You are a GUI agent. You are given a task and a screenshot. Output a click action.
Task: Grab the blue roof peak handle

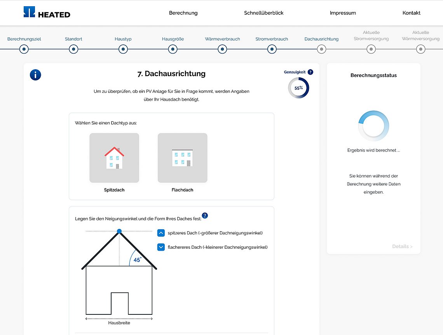click(119, 231)
